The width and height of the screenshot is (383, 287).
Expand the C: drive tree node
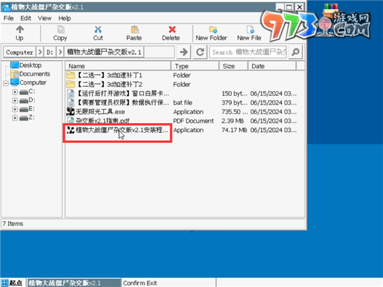15,92
